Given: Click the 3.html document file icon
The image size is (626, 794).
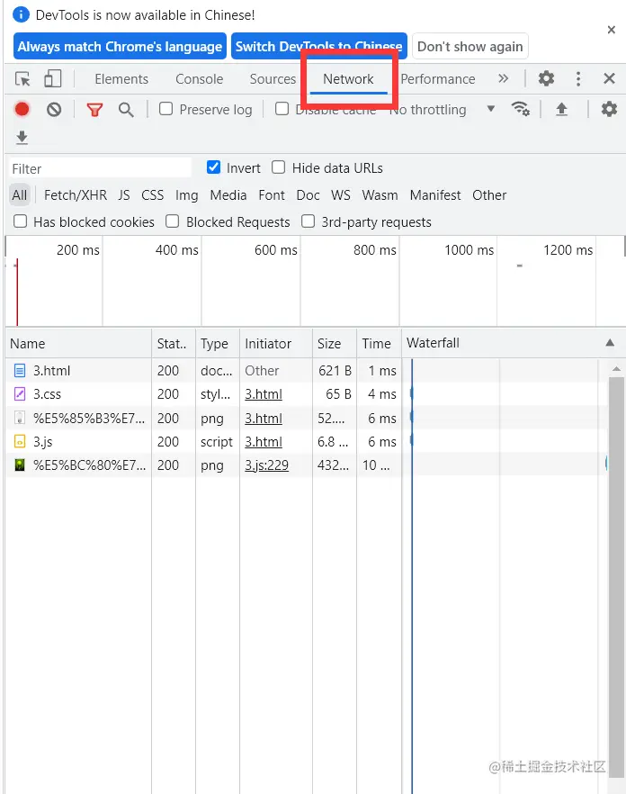Looking at the screenshot, I should [19, 371].
